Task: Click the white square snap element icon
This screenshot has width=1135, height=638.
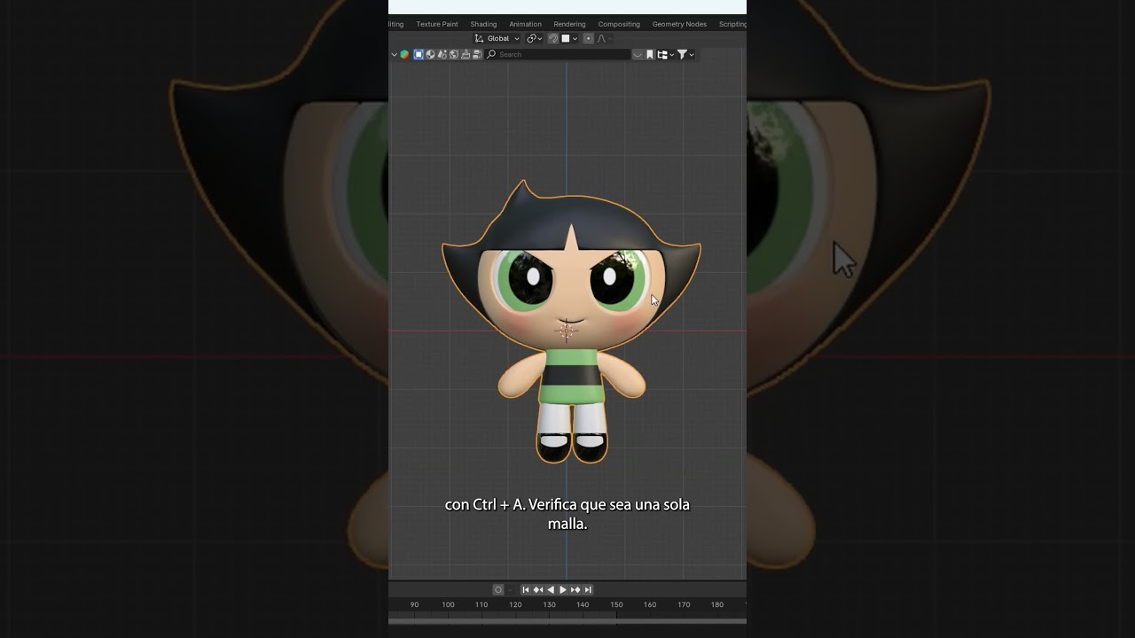Action: pyautogui.click(x=565, y=38)
